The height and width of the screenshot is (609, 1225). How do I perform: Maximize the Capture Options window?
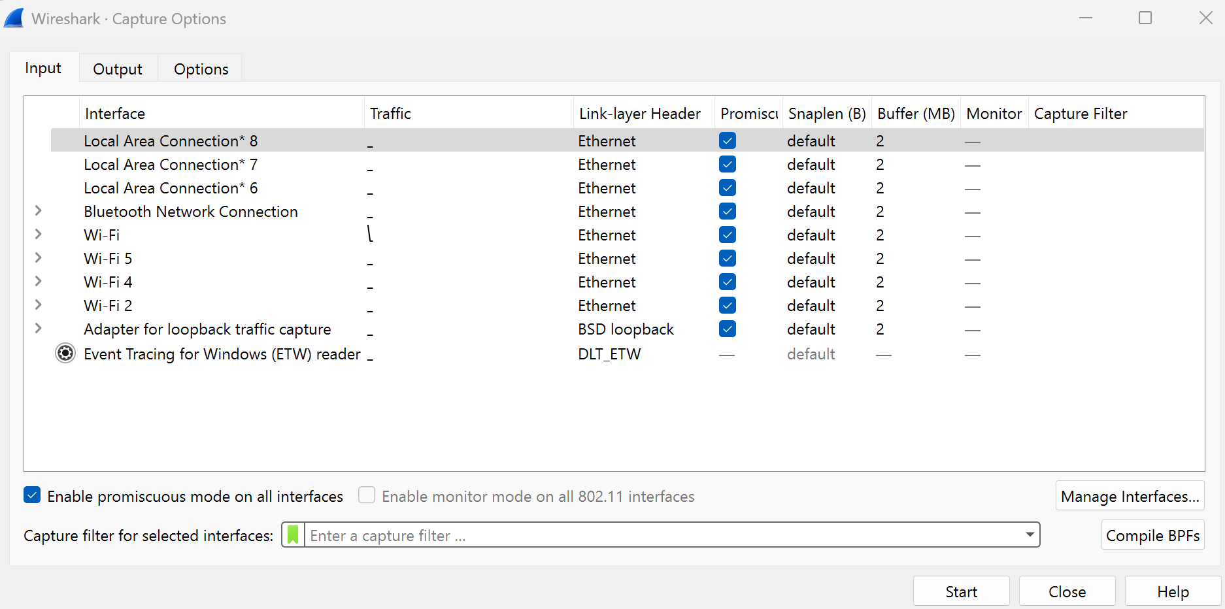tap(1145, 18)
